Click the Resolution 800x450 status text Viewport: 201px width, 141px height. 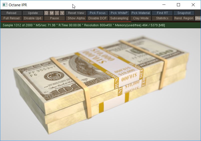(98, 25)
